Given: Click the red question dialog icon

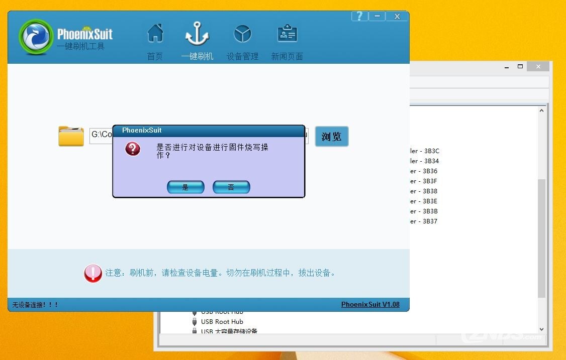Looking at the screenshot, I should 133,149.
